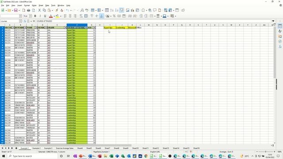Toggle the AutoFilter funnel icon
The height and width of the screenshot is (159, 283).
point(122,10)
